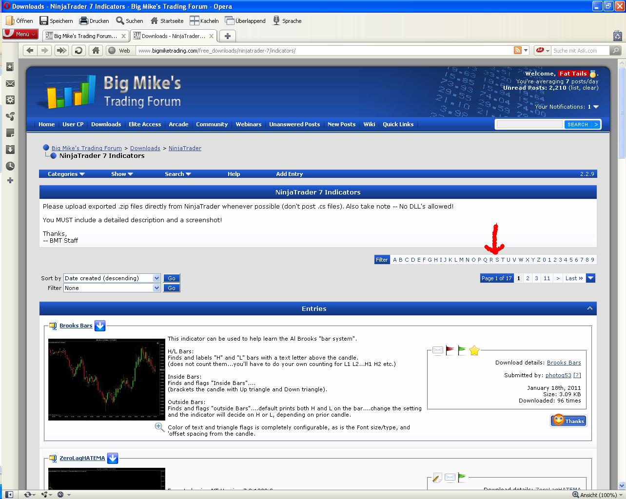Collapse the Entries section
The image size is (626, 499).
click(x=590, y=308)
